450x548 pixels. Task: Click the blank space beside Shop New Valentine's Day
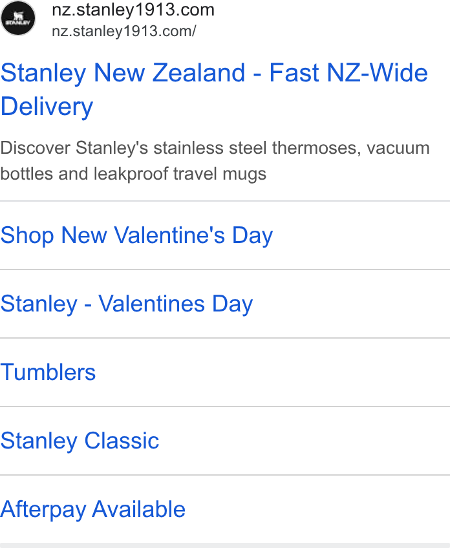pos(361,235)
